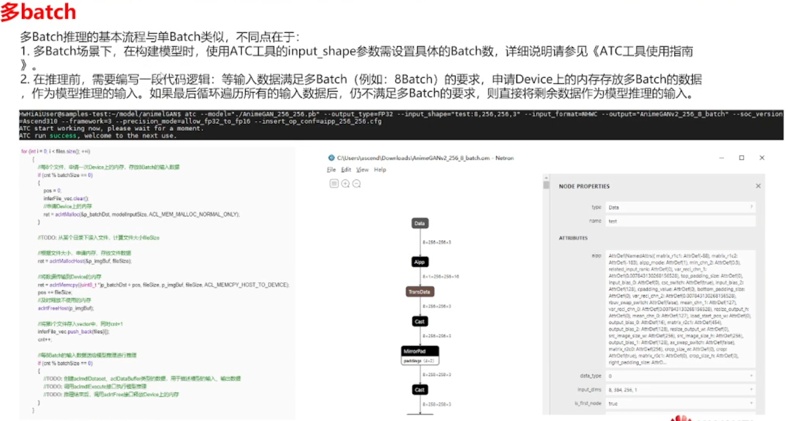Expand the input_dims attribute plus icon
The height and width of the screenshot is (421, 789).
click(751, 389)
